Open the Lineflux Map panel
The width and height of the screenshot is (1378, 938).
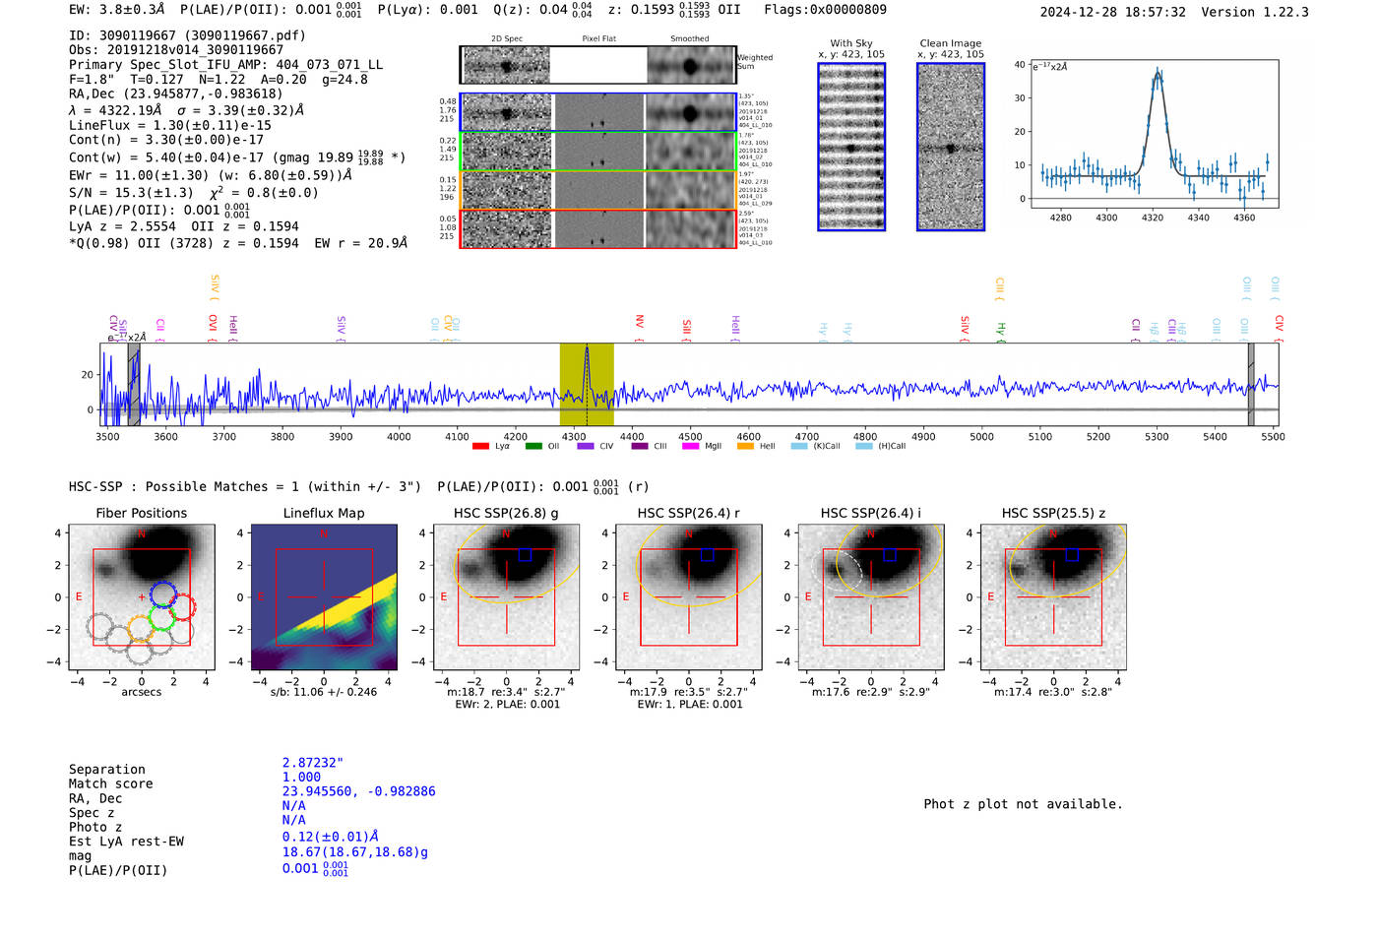point(324,597)
